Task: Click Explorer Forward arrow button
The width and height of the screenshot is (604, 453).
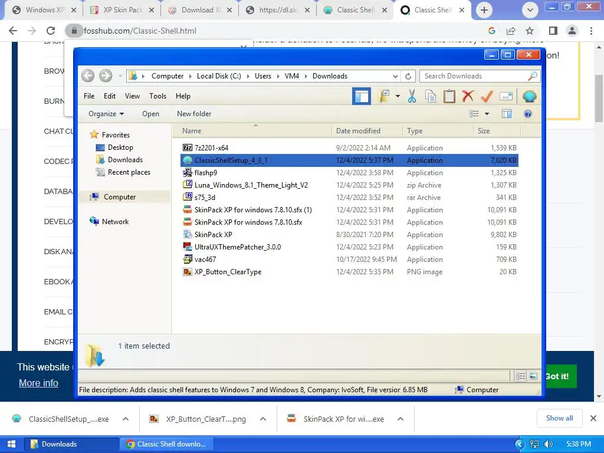Action: tap(106, 76)
